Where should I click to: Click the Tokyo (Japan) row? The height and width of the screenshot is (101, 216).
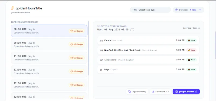pyautogui.click(x=148, y=69)
